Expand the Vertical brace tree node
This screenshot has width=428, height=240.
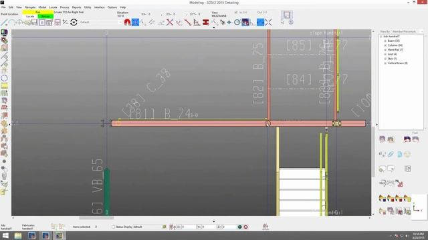coord(385,63)
